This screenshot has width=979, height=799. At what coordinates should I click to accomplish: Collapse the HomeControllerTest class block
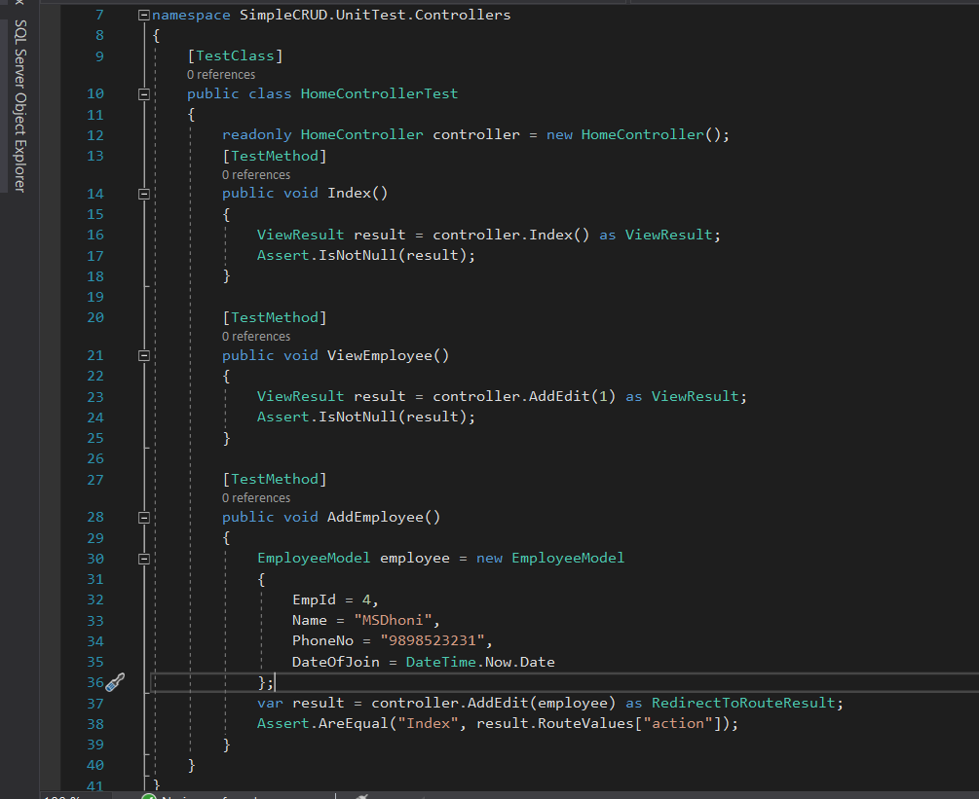pyautogui.click(x=144, y=94)
